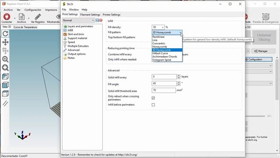Click the move object arrows icon
The height and width of the screenshot is (158, 280).
pos(5,51)
